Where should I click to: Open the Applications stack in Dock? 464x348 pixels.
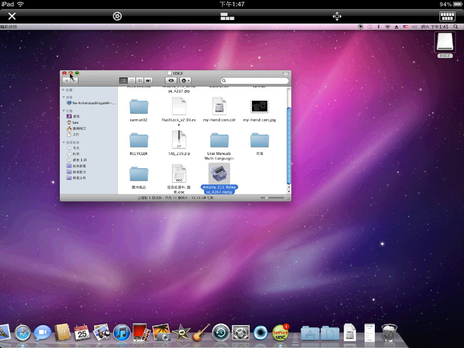point(310,333)
